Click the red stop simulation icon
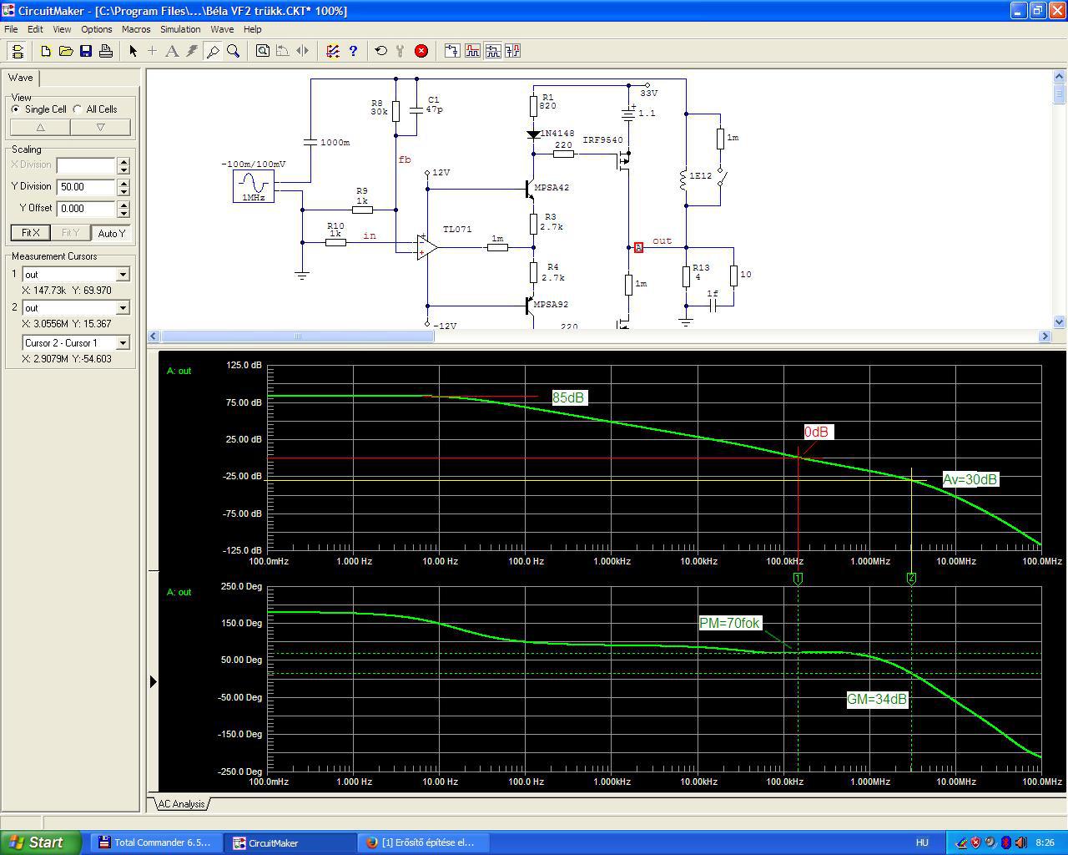This screenshot has height=855, width=1068. pyautogui.click(x=421, y=51)
